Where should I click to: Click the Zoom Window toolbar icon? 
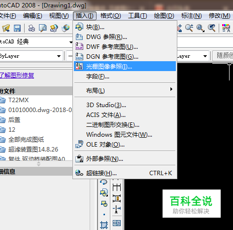pos(200,28)
